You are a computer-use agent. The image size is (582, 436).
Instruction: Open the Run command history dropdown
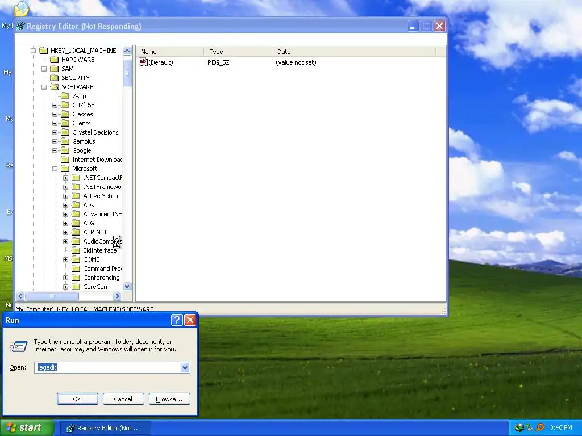point(185,367)
